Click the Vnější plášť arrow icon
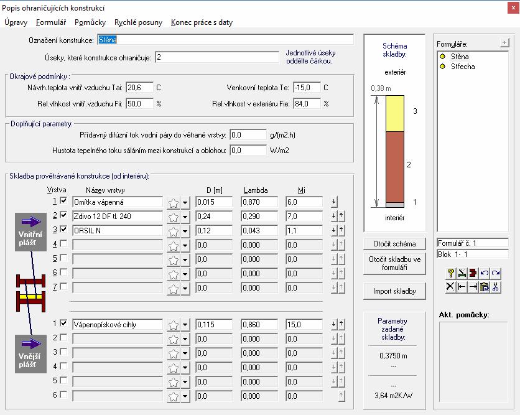The height and width of the screenshot is (415, 520). 31,353
